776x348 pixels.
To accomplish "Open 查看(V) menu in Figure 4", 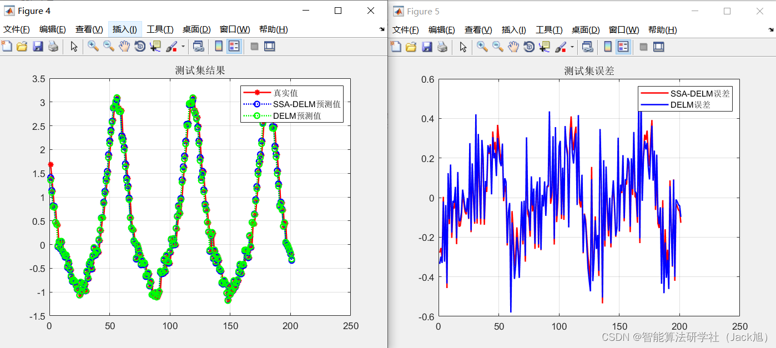I will [x=89, y=29].
